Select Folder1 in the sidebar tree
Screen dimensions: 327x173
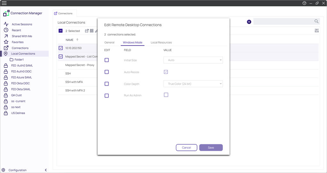(x=19, y=59)
